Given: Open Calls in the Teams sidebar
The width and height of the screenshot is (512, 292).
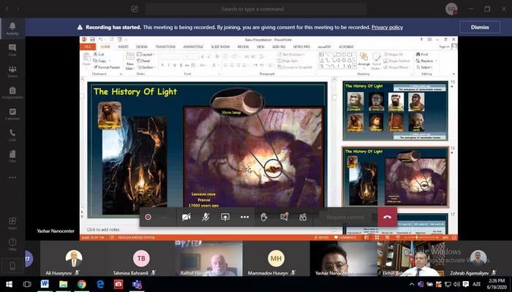Looking at the screenshot, I should click(x=12, y=134).
